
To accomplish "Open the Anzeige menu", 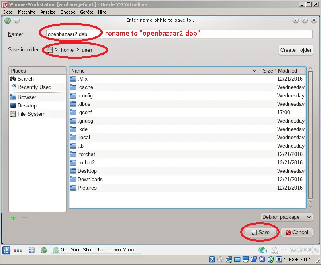I will (x=48, y=12).
